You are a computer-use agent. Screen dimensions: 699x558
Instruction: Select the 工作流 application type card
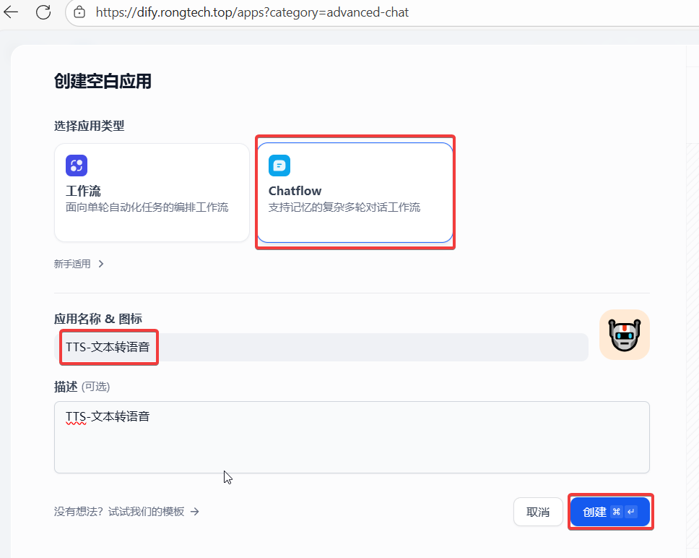[x=152, y=192]
